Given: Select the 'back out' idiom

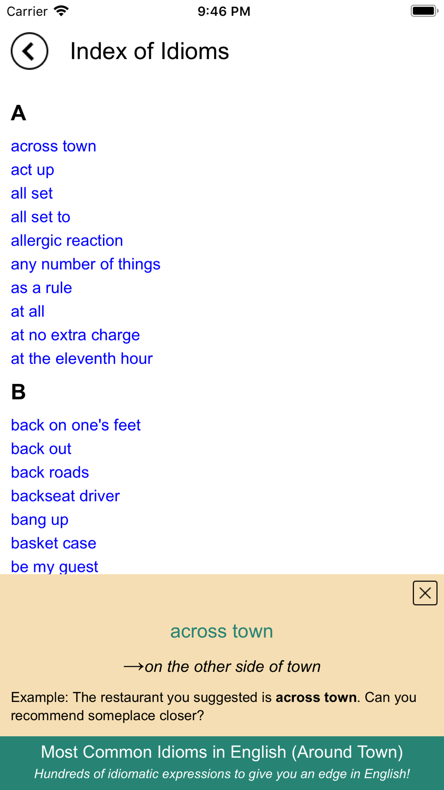Looking at the screenshot, I should pos(41,449).
